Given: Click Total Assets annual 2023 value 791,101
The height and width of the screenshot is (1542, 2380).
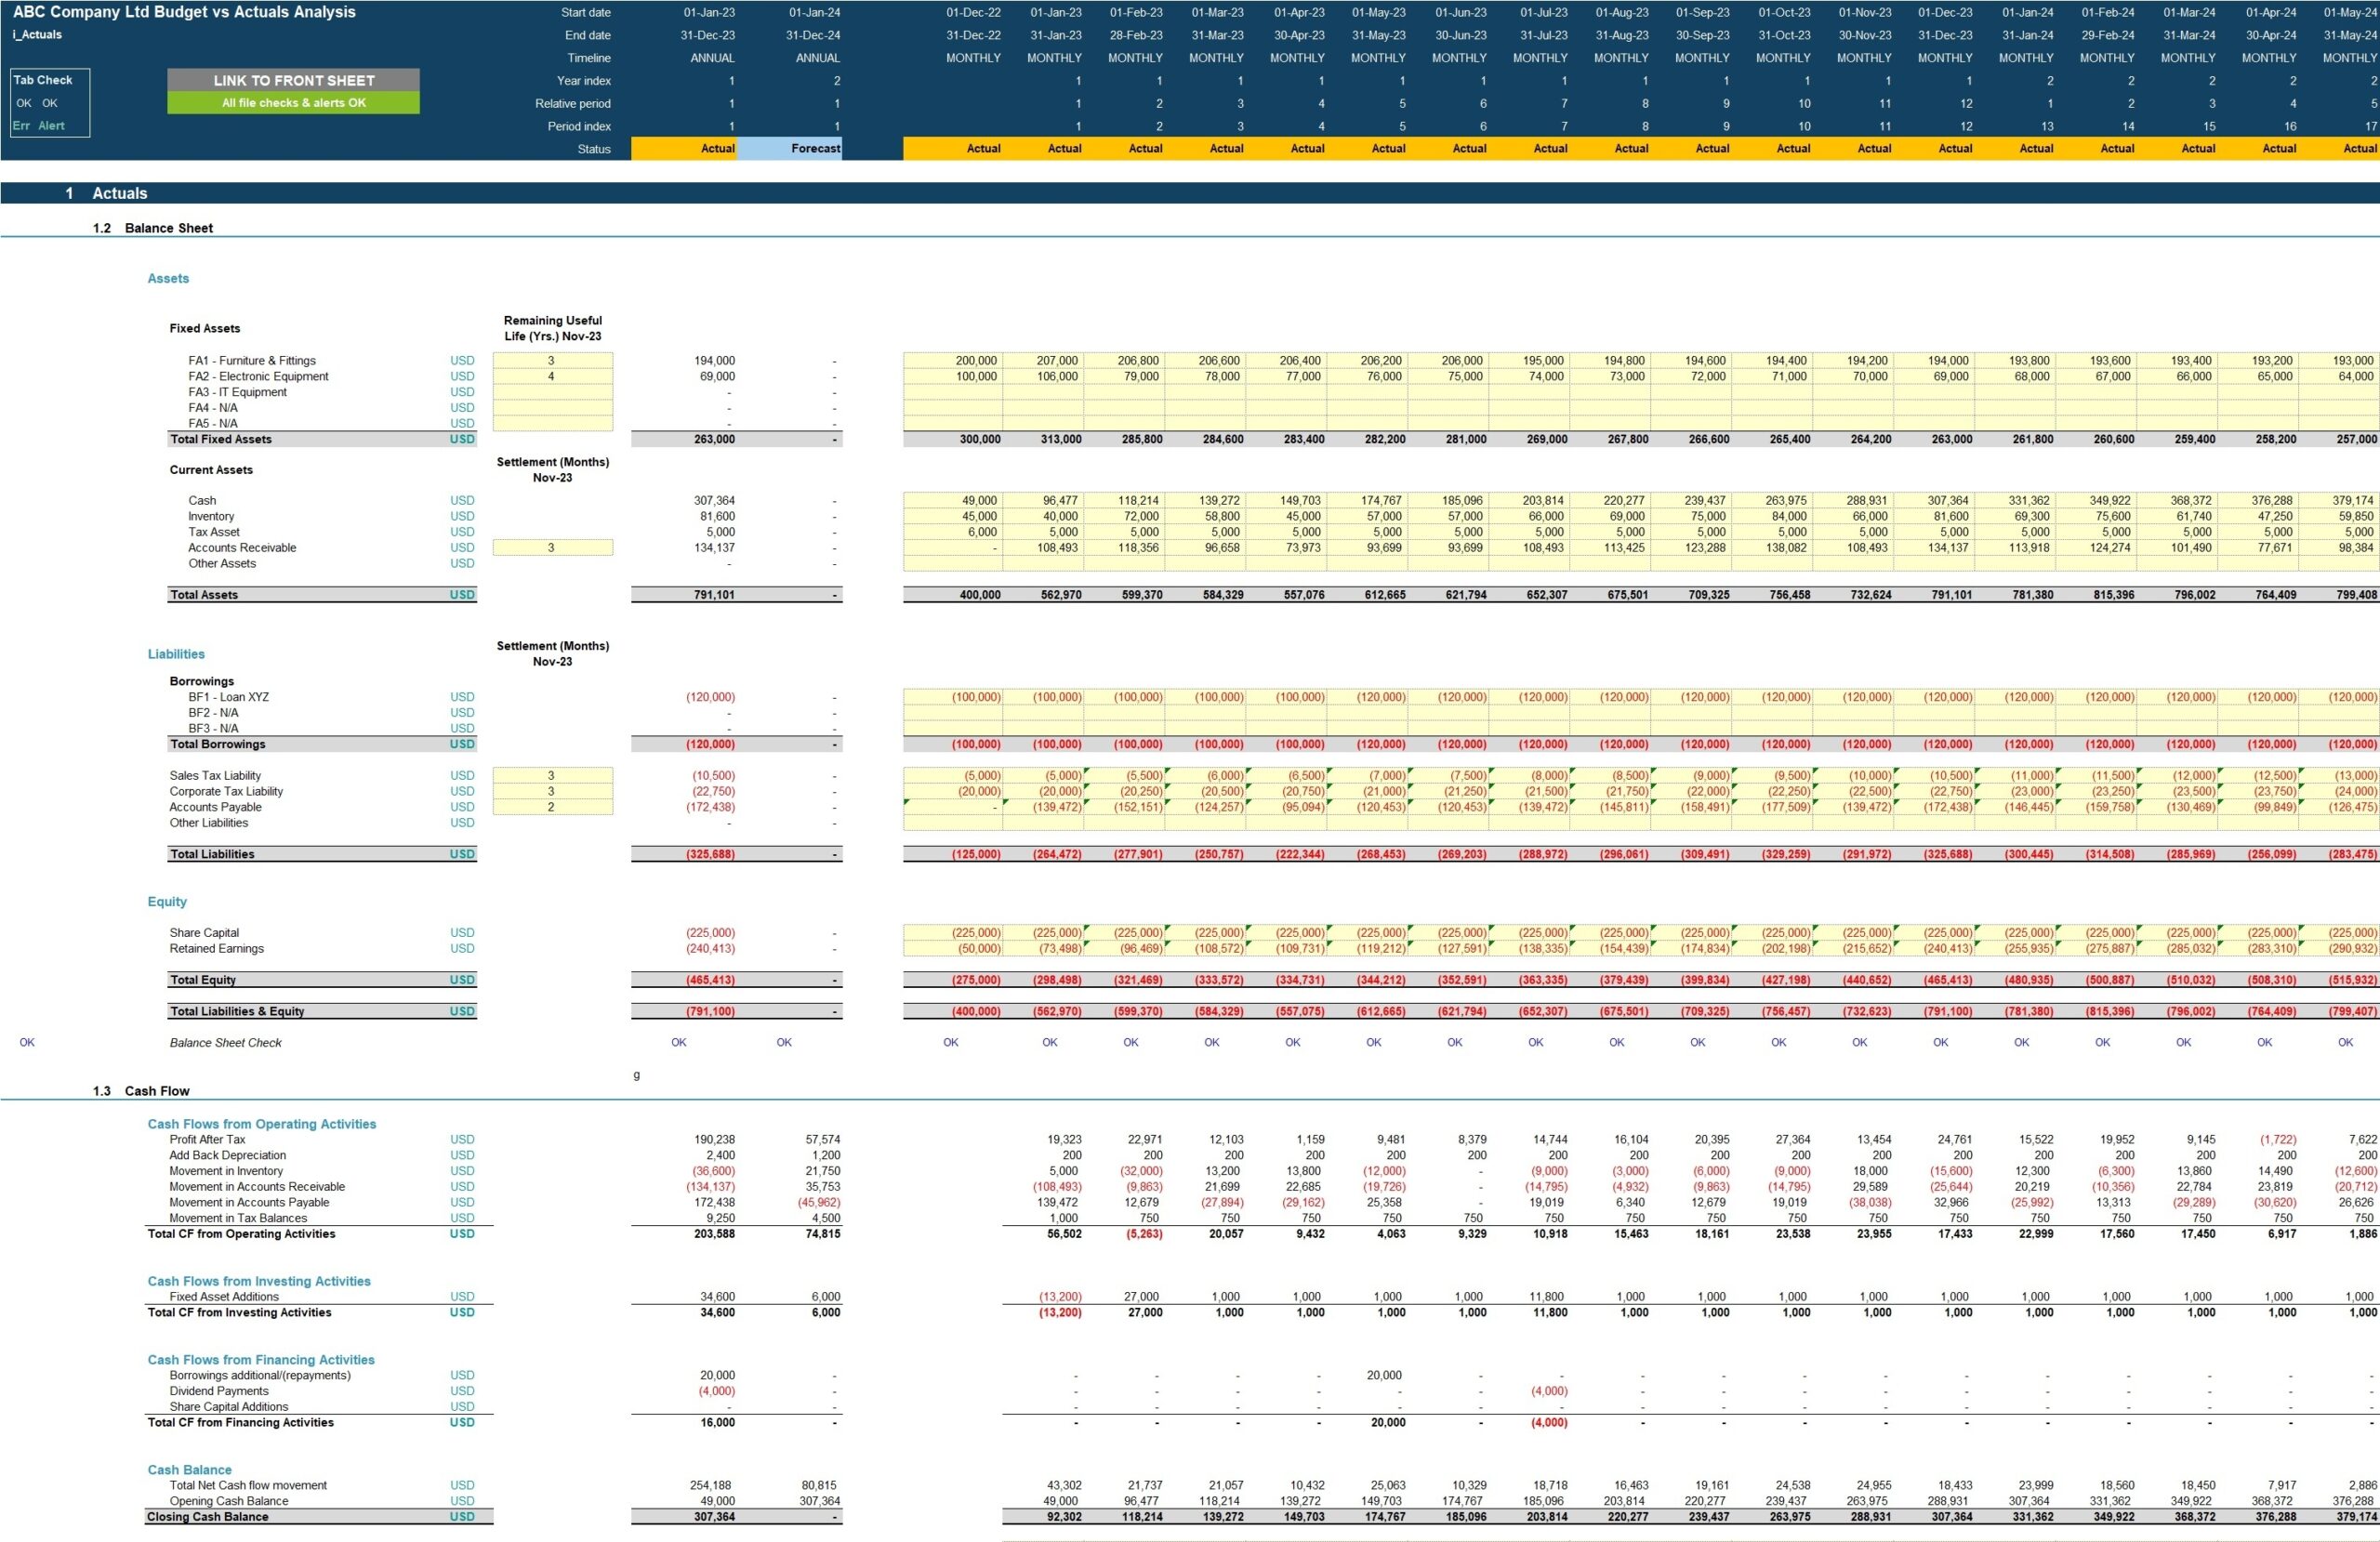Looking at the screenshot, I should [714, 595].
